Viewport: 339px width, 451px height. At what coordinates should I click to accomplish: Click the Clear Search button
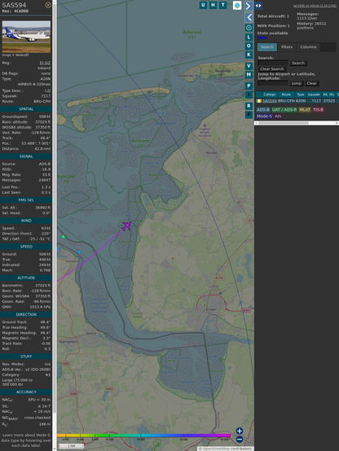[272, 68]
